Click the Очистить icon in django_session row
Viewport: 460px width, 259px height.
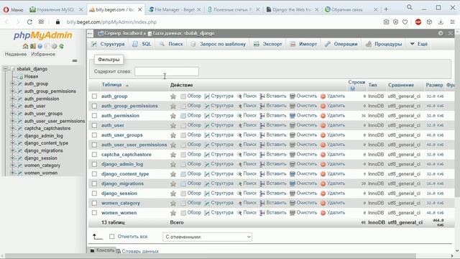293,194
